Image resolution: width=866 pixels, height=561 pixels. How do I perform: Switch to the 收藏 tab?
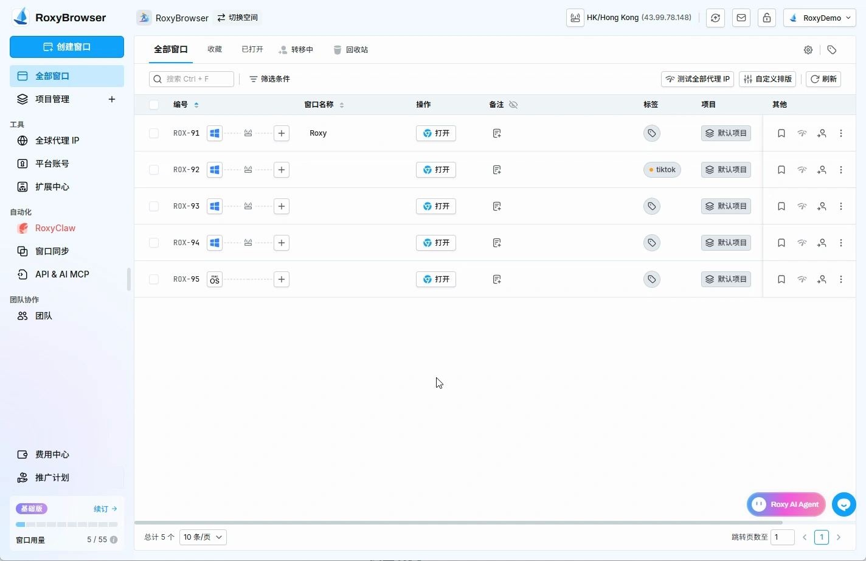pyautogui.click(x=215, y=50)
